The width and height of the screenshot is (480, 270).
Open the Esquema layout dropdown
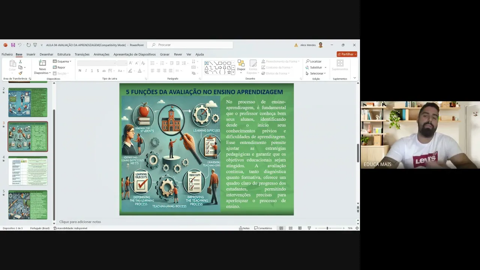pyautogui.click(x=62, y=61)
